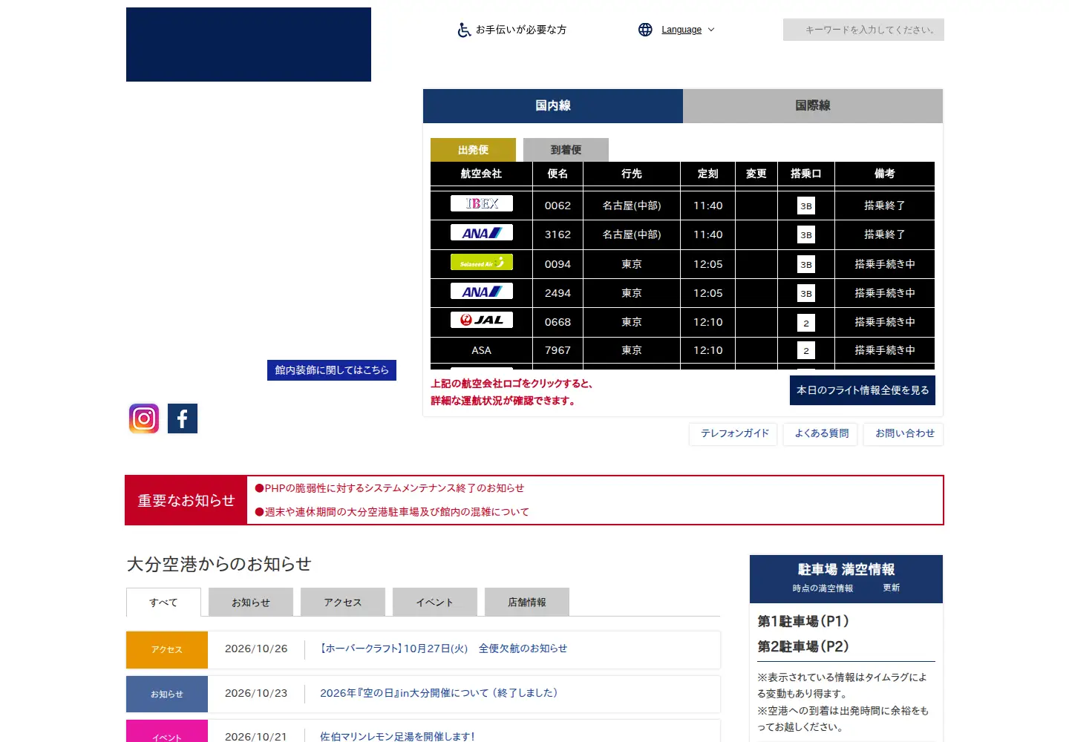The height and width of the screenshot is (742, 1069).
Task: Click Solaseed Air logo for flight 0094
Action: tap(482, 262)
